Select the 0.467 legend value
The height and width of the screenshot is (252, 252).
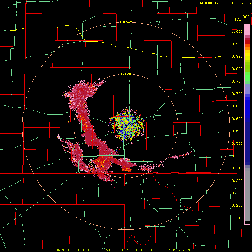click(x=237, y=156)
